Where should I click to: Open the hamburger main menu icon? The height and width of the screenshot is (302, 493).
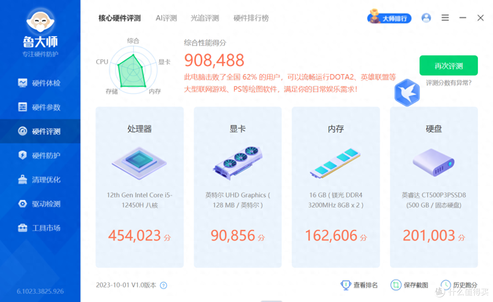(445, 18)
